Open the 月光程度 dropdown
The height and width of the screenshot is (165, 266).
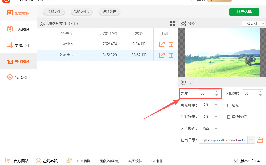click(209, 105)
